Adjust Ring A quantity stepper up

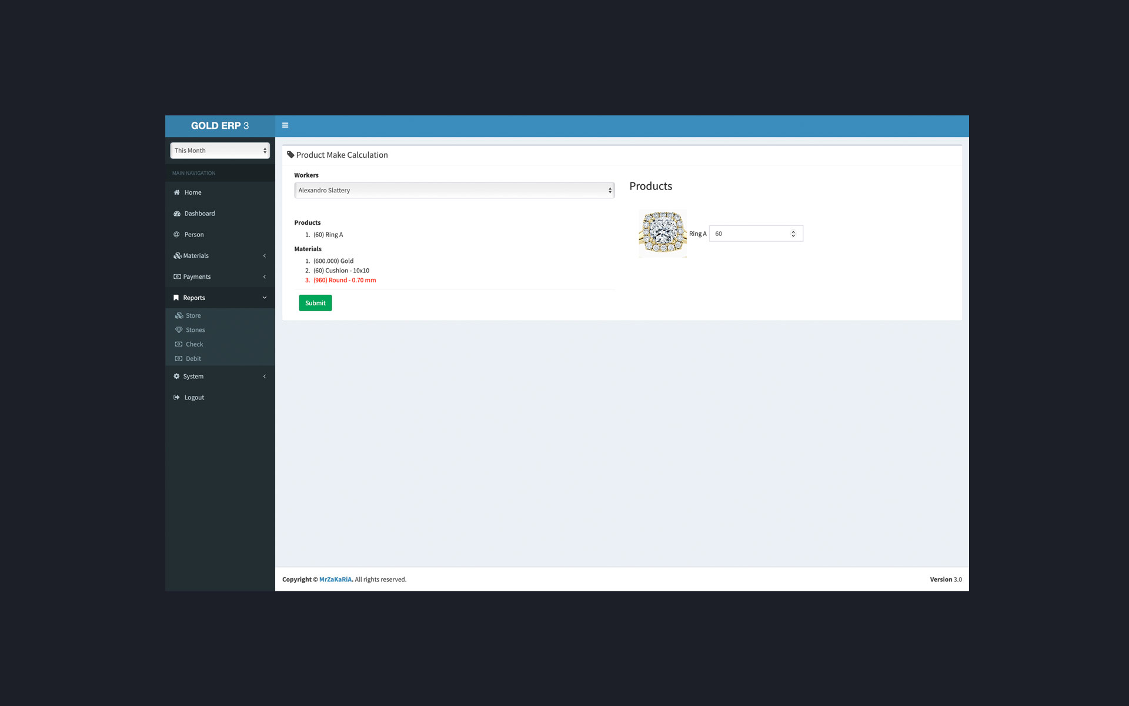point(794,231)
